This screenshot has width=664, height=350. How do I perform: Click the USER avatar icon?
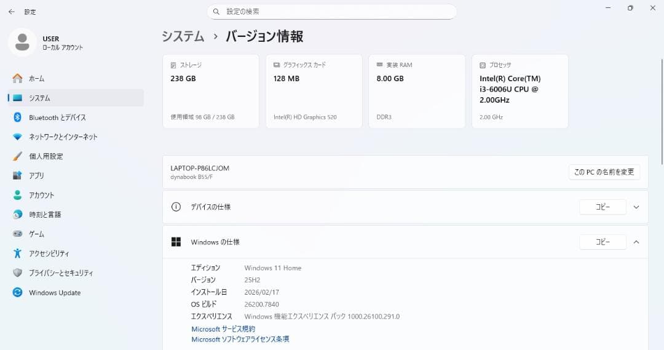pyautogui.click(x=22, y=42)
